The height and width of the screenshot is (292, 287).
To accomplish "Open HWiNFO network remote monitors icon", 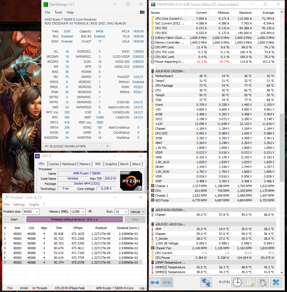I will pyautogui.click(x=206, y=282).
